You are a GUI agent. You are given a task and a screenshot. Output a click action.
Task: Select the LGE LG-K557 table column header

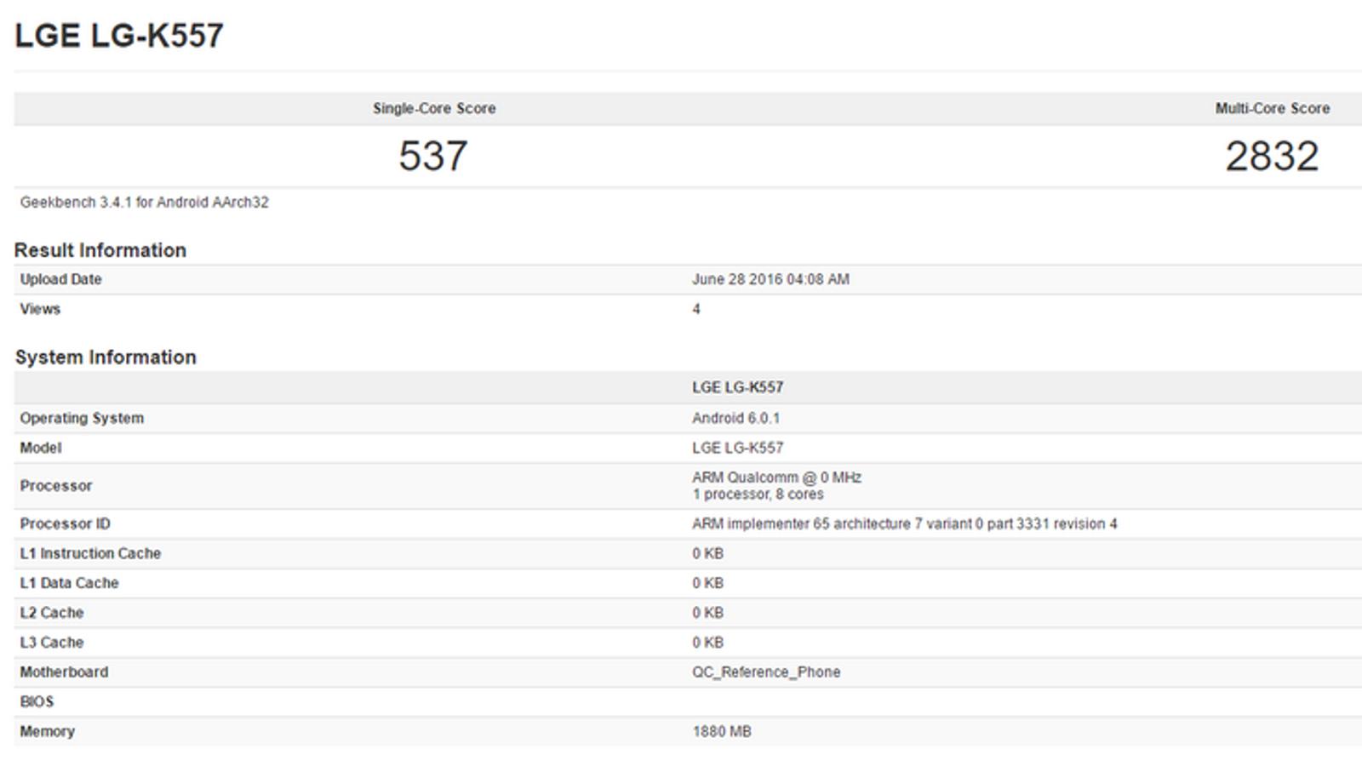[x=737, y=387]
